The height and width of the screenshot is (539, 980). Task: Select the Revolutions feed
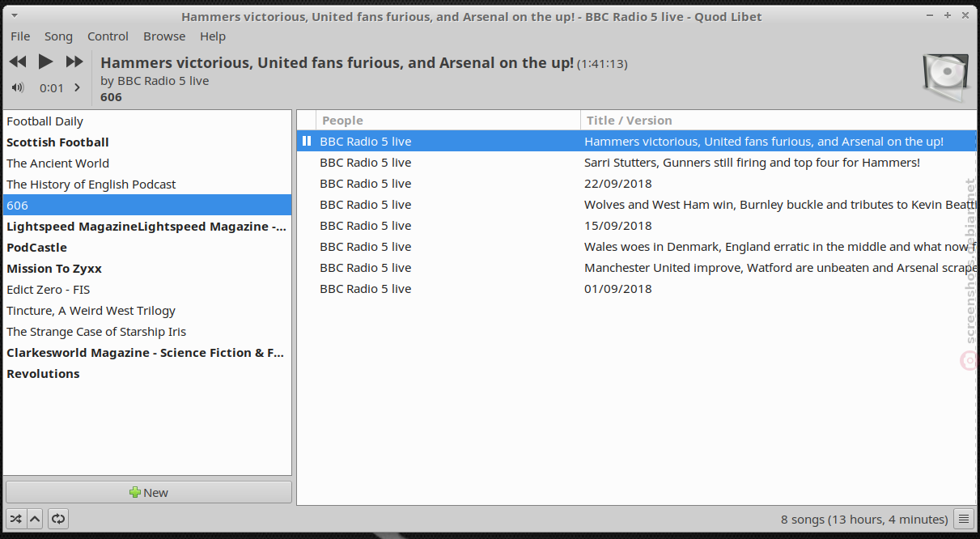tap(147, 374)
